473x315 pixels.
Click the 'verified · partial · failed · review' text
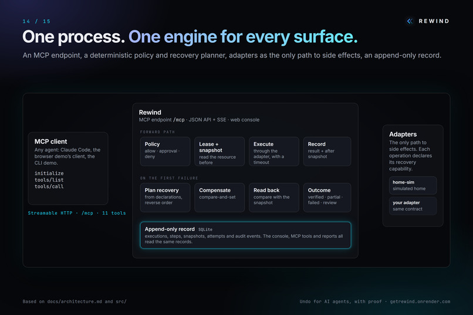click(x=325, y=200)
